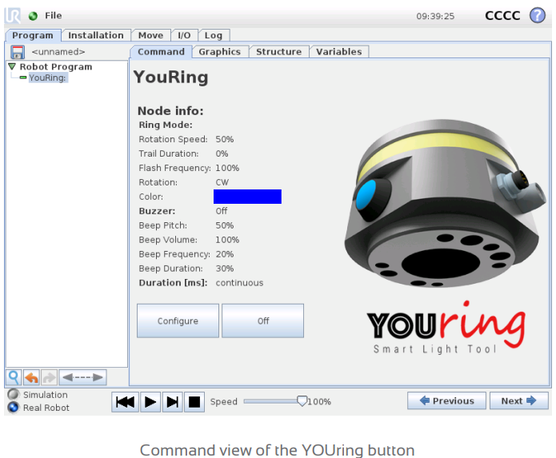Click the 100% speed readout

(319, 402)
